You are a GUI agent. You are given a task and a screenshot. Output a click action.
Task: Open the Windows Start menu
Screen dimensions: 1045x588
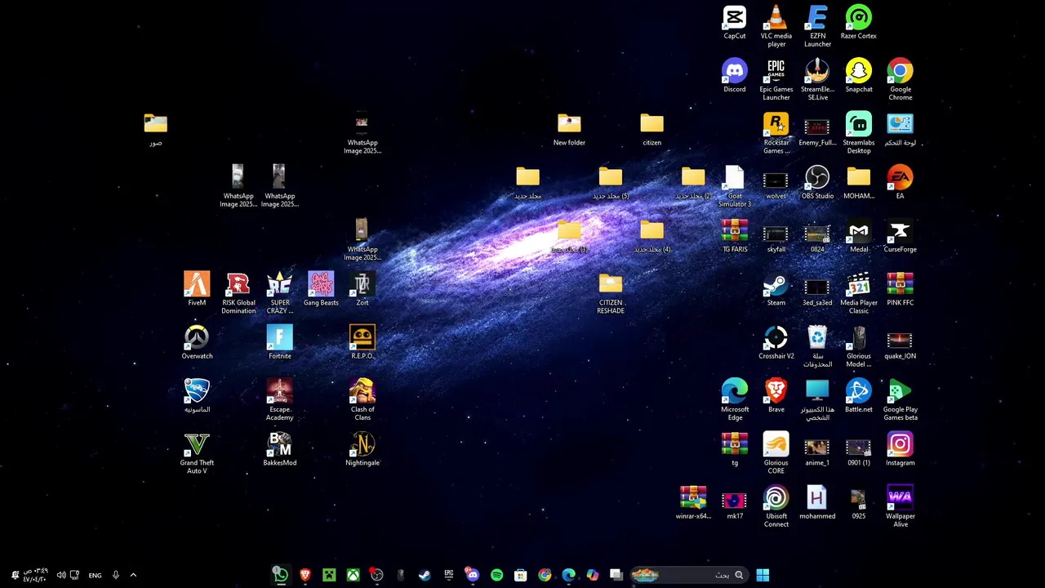click(763, 575)
